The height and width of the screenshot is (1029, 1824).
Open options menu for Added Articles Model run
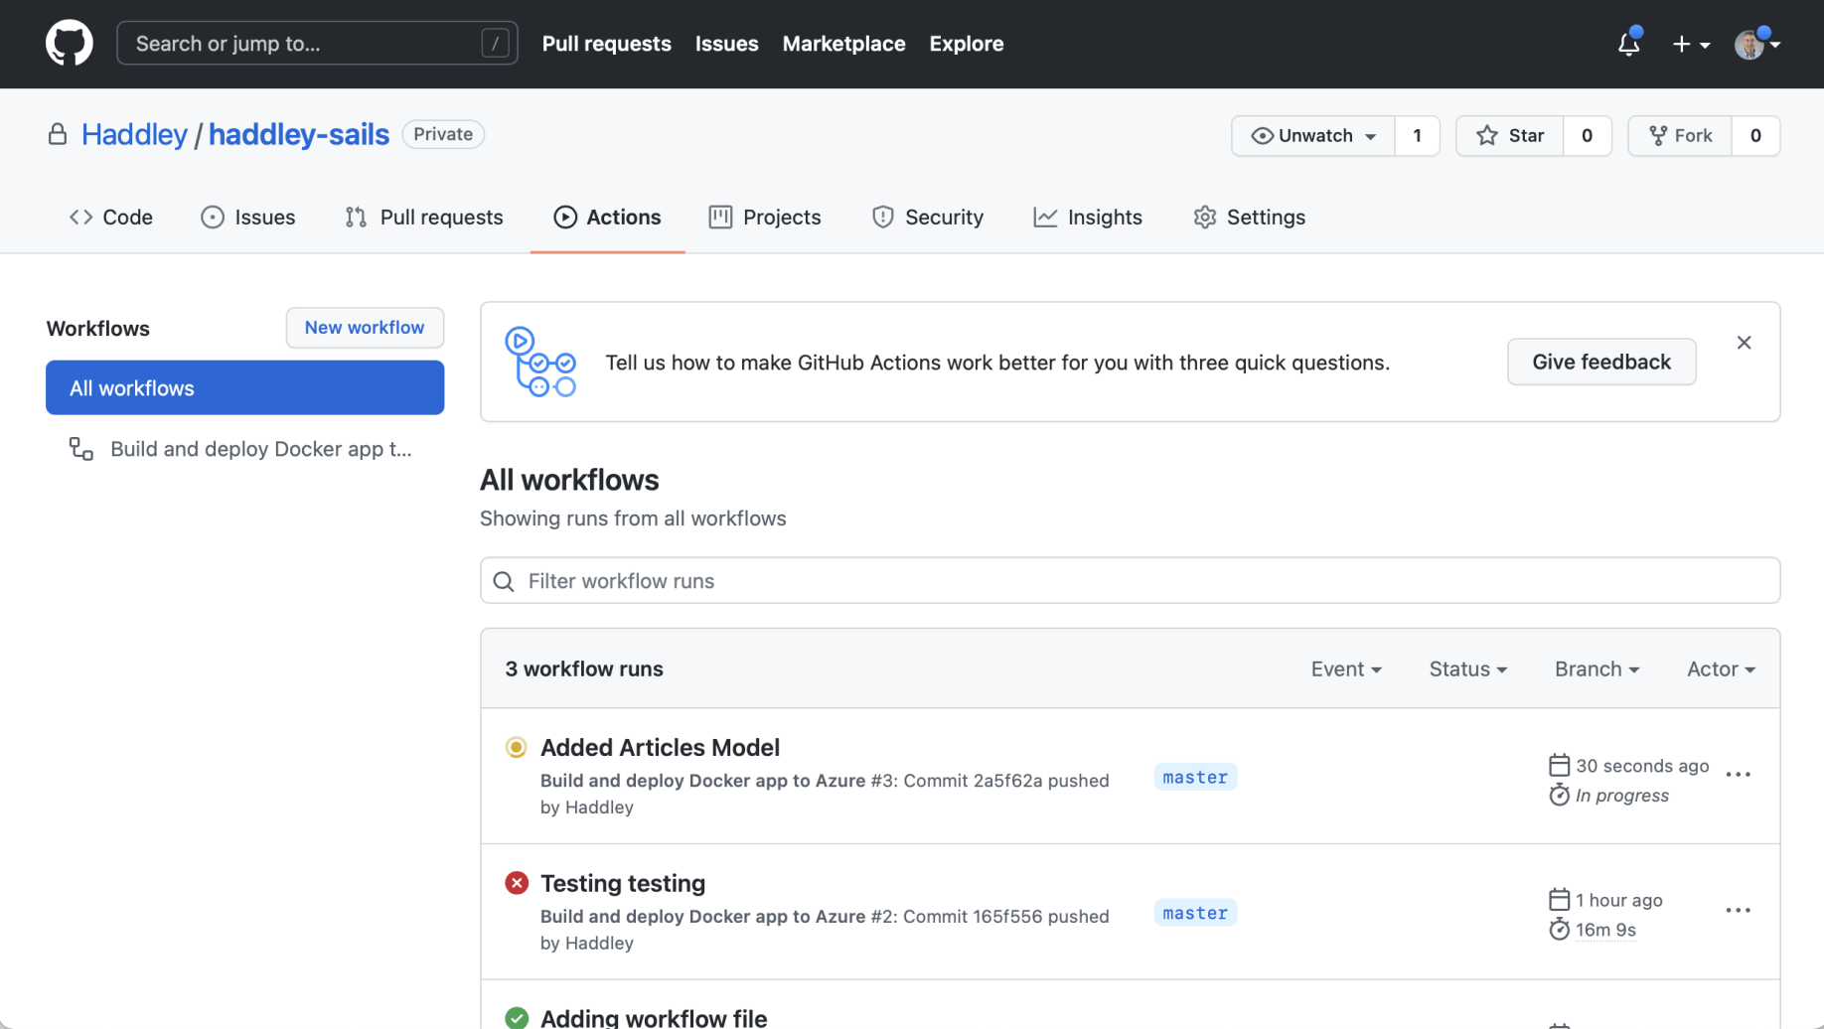pos(1738,775)
